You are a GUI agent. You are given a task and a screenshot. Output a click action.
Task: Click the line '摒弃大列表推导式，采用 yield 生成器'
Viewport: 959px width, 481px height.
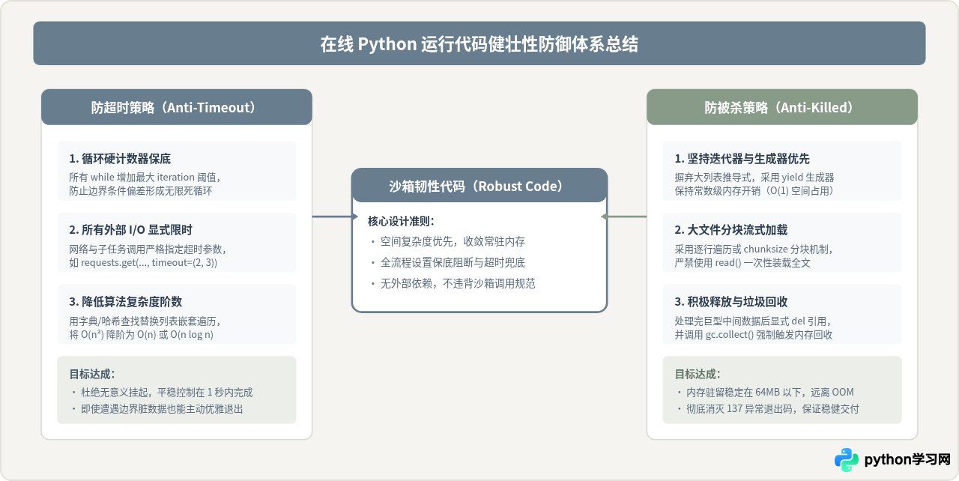pos(754,178)
